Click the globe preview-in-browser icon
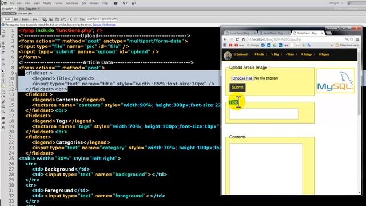The height and width of the screenshot is (206, 366). coord(45,19)
